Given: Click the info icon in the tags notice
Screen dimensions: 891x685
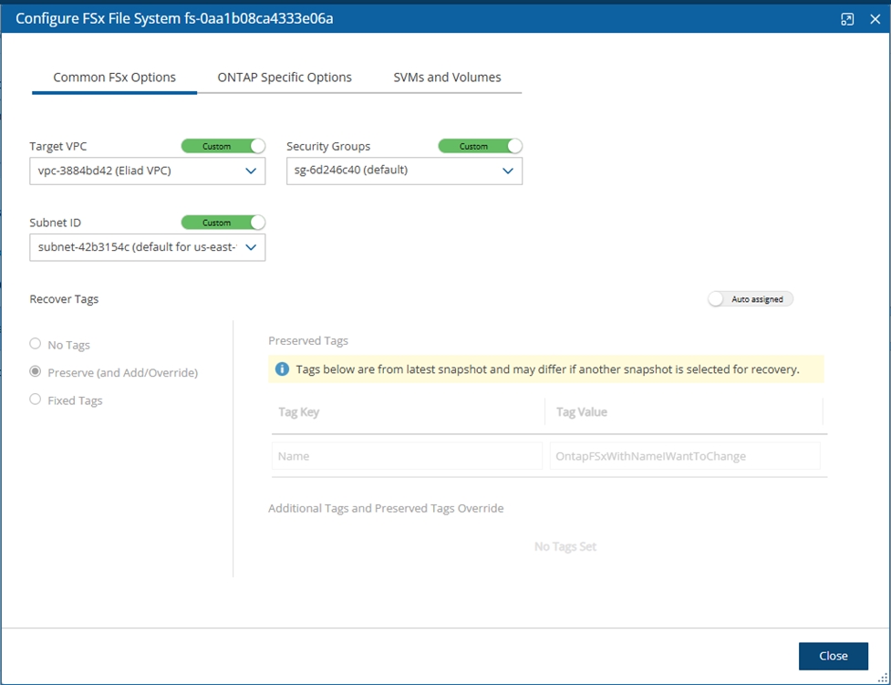Looking at the screenshot, I should 283,369.
